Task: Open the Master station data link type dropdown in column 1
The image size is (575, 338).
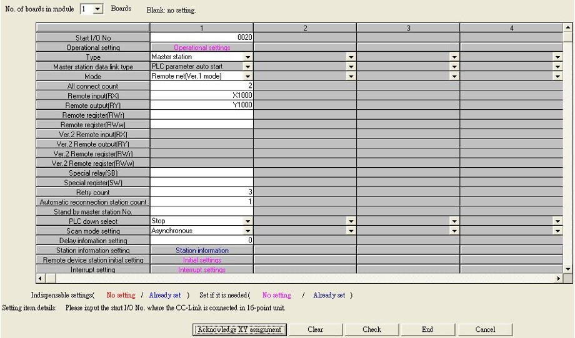Action: click(x=248, y=67)
